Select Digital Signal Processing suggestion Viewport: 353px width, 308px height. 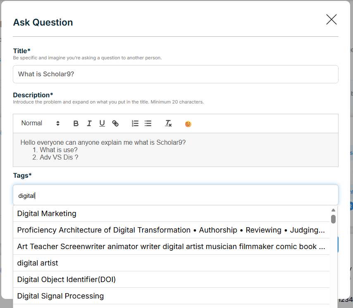tap(171, 296)
